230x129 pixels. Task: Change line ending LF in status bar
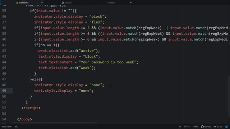180,126
